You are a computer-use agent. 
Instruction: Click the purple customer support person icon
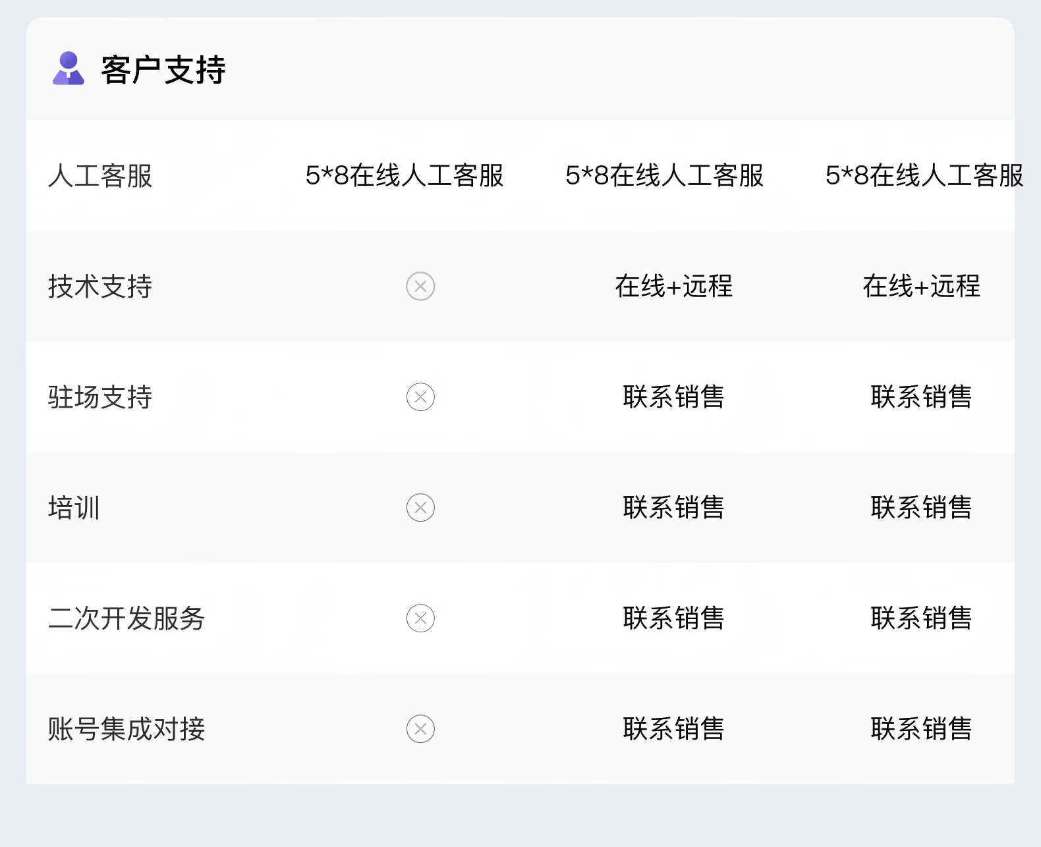click(69, 68)
